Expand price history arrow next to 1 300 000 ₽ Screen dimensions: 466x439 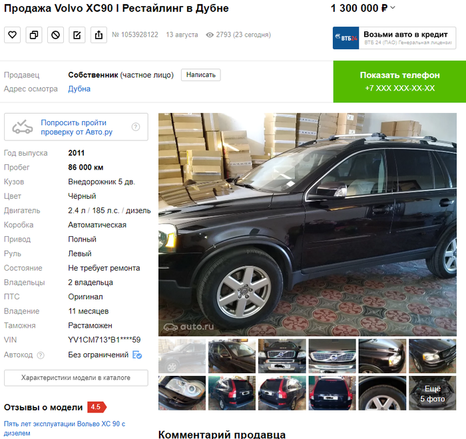(393, 8)
